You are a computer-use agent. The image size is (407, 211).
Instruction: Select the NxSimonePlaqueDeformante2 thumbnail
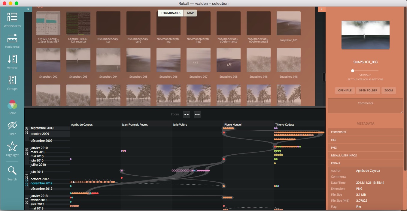(x=259, y=24)
